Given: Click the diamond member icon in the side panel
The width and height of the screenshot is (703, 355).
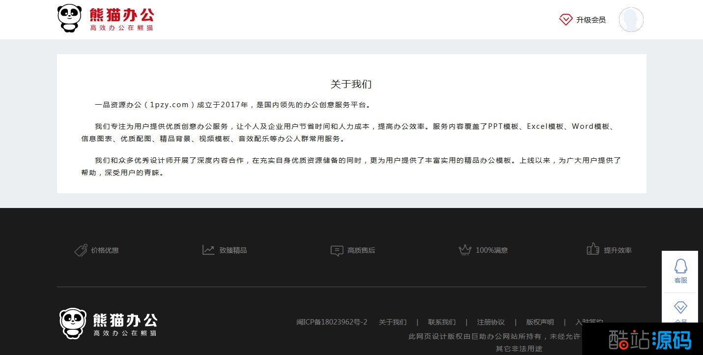Looking at the screenshot, I should pos(680,308).
